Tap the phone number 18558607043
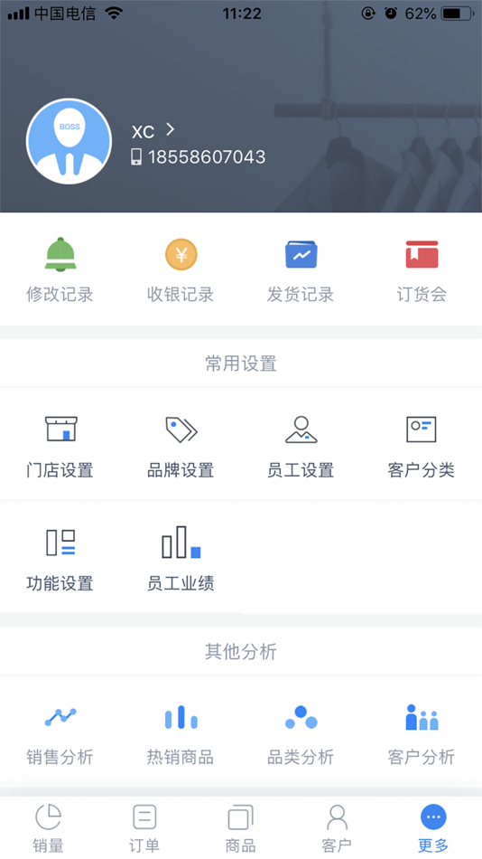Screen dimensions: 482x859 (207, 157)
